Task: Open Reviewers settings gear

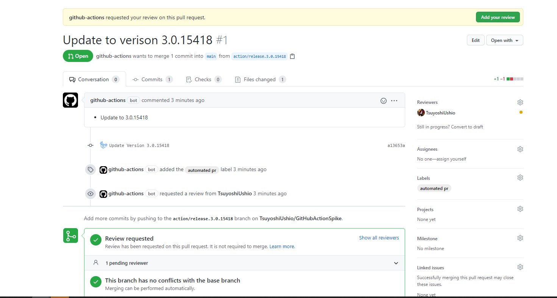Action: tap(520, 102)
